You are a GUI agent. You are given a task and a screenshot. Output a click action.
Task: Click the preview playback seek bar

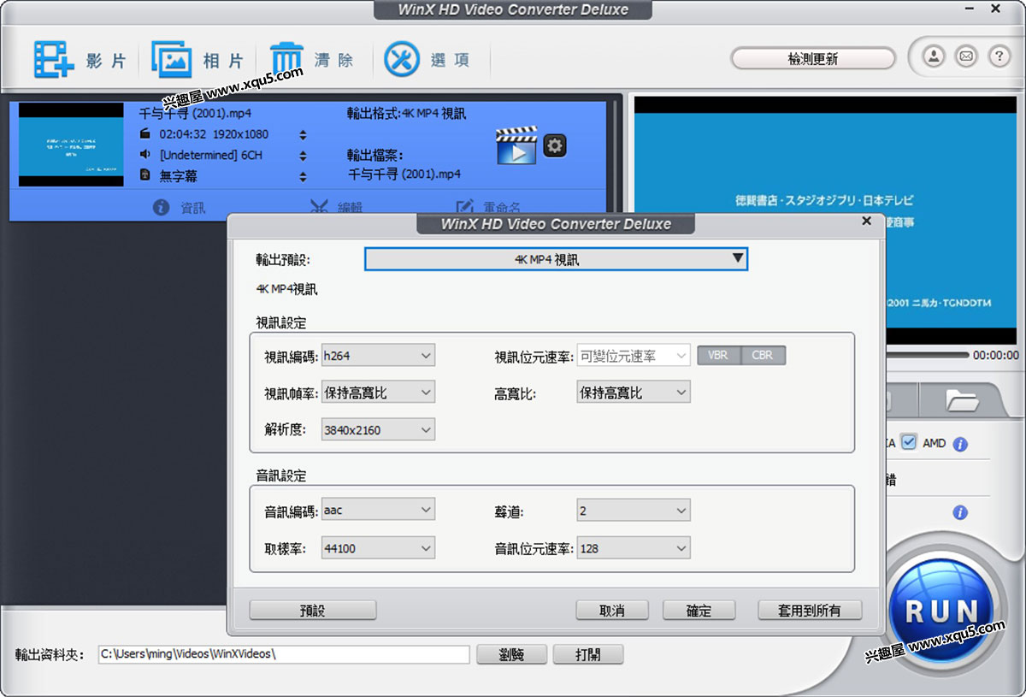coord(927,355)
